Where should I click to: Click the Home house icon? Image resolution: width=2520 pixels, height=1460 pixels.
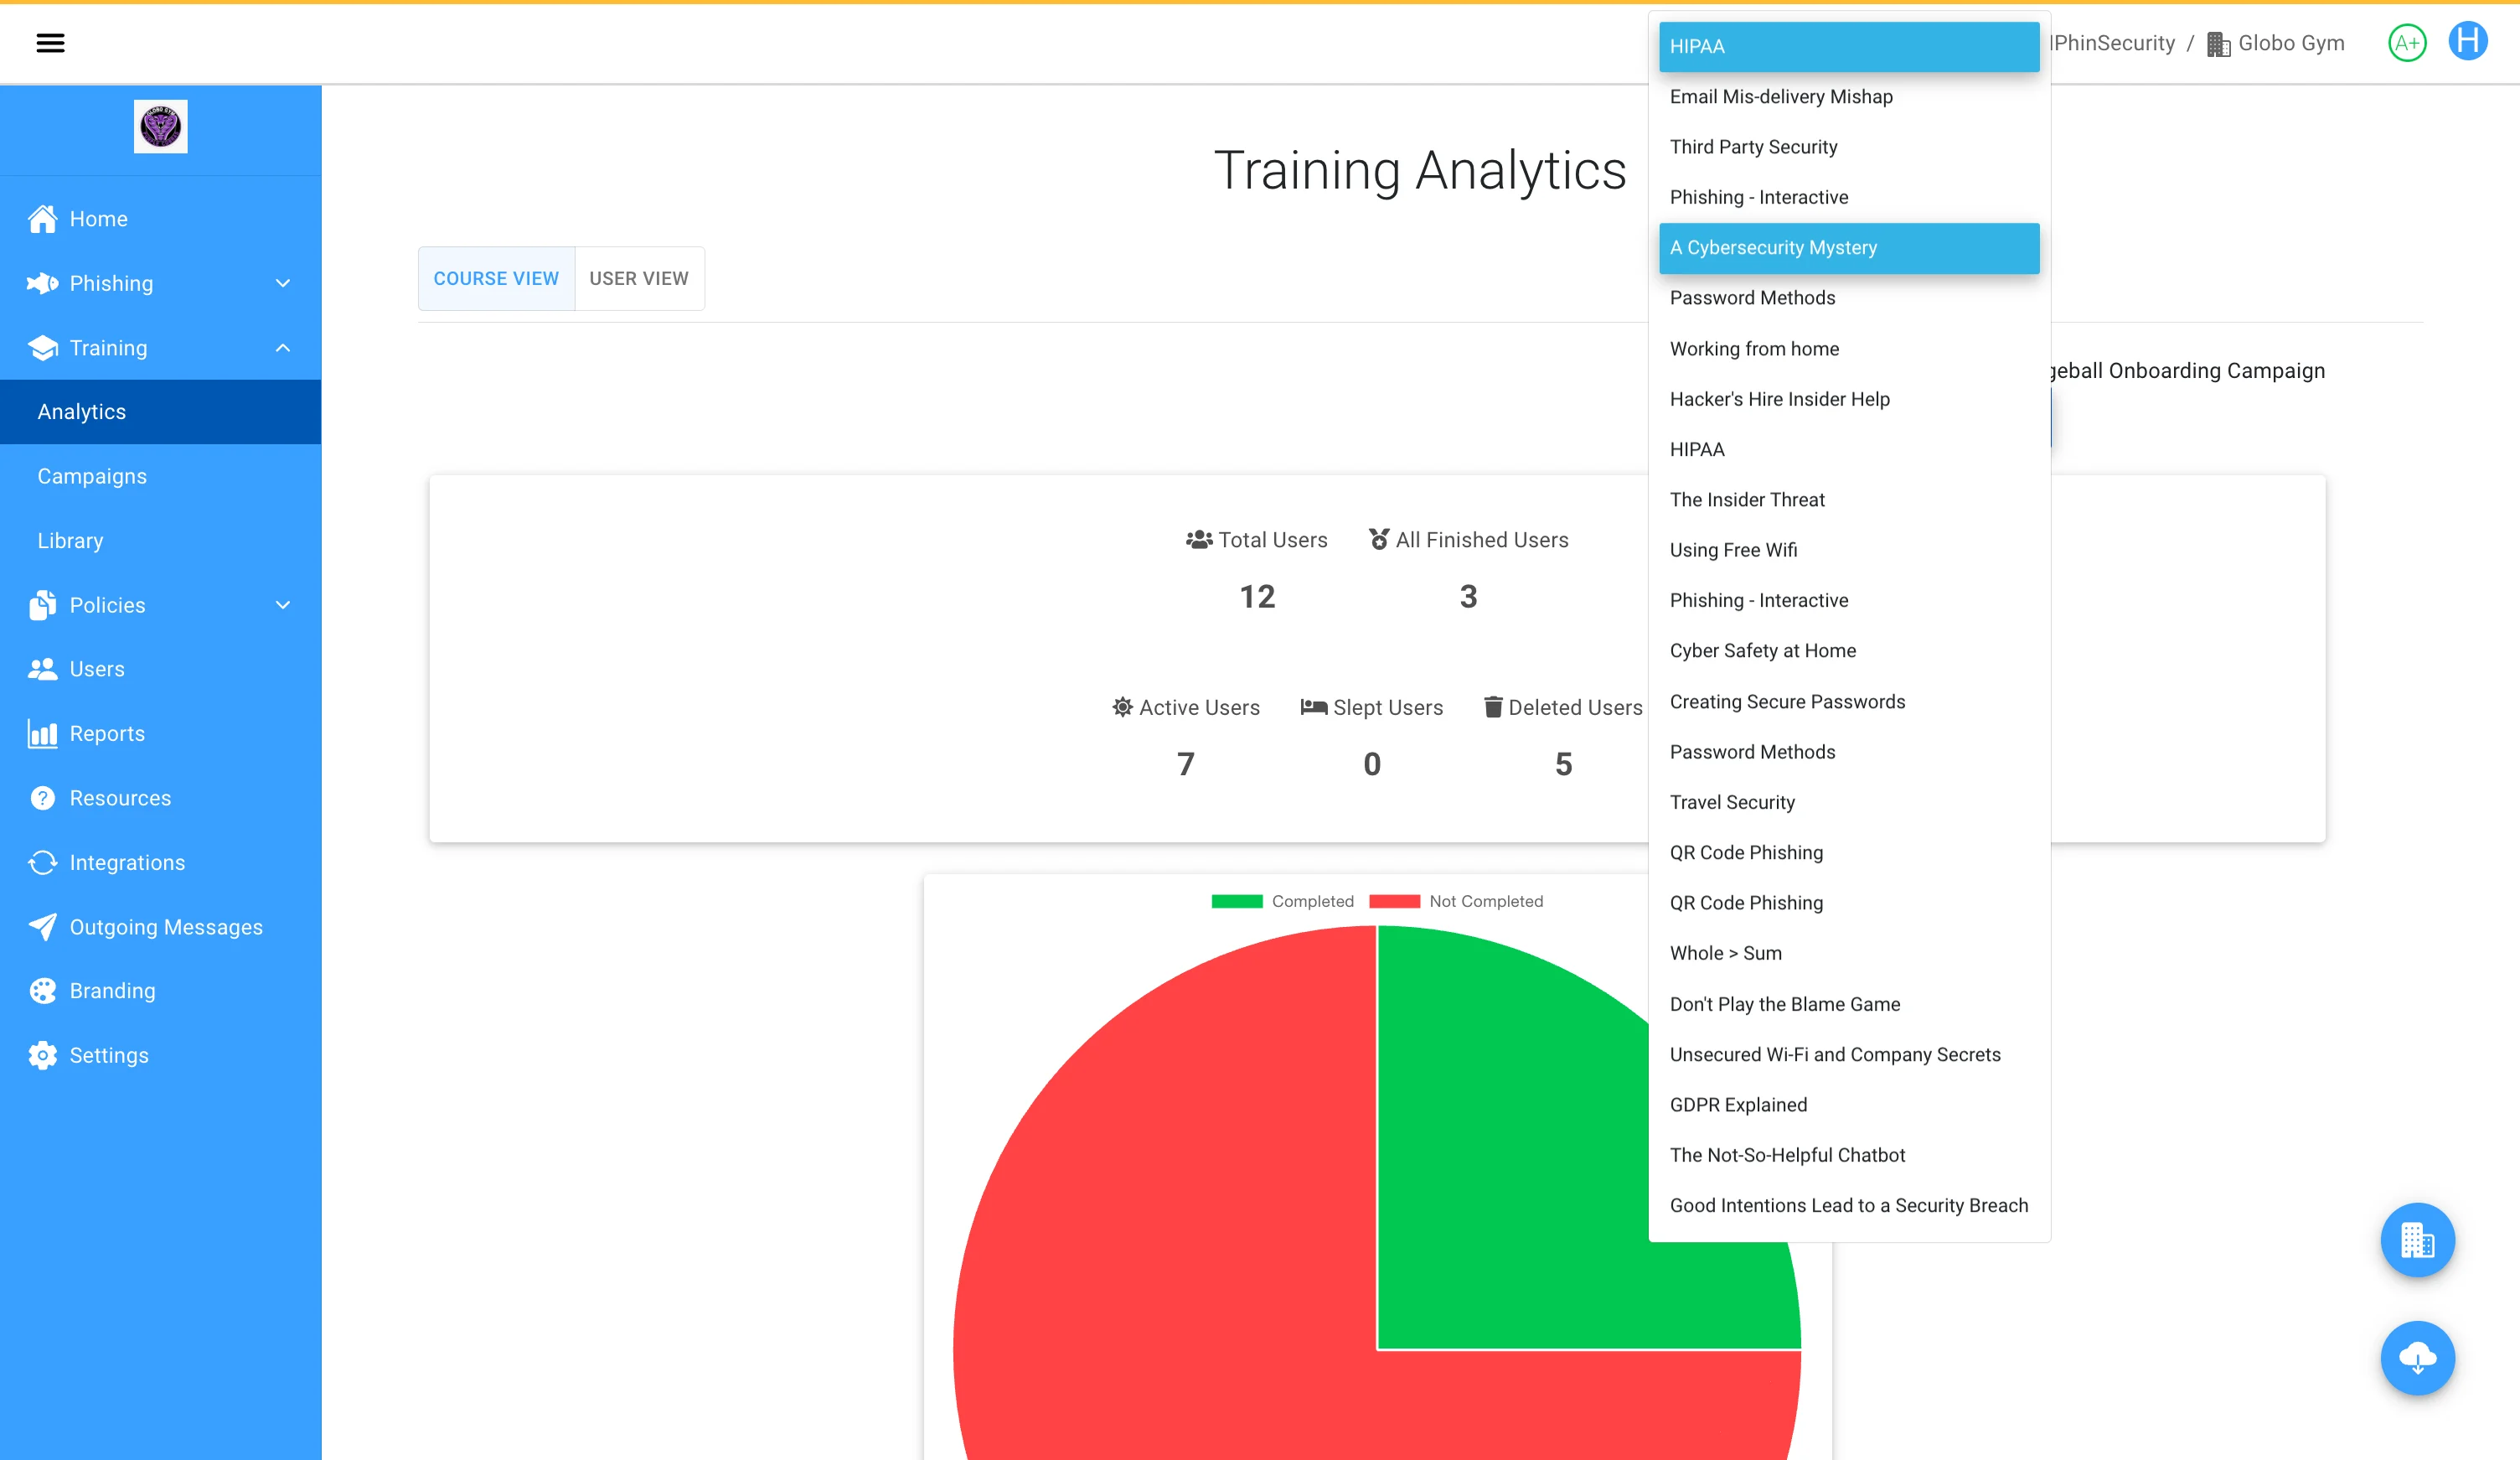pyautogui.click(x=42, y=219)
